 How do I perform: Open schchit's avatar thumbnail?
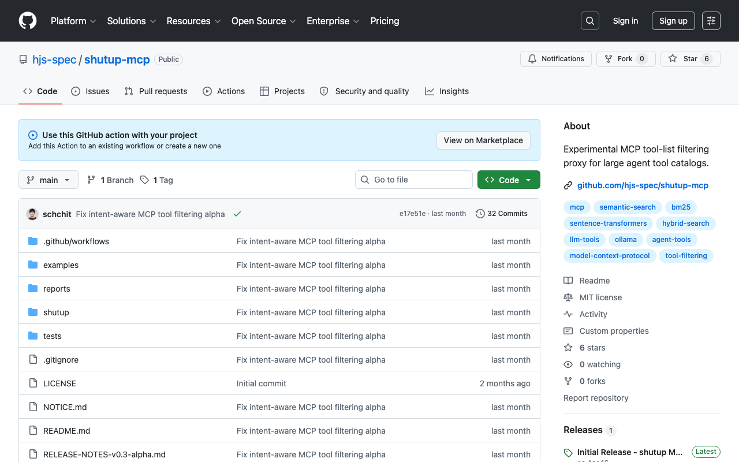[32, 214]
